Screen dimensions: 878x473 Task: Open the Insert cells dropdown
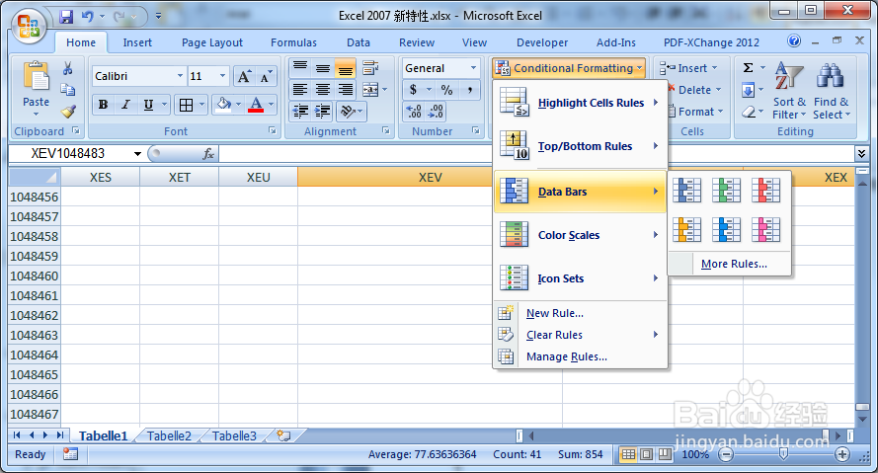point(715,68)
